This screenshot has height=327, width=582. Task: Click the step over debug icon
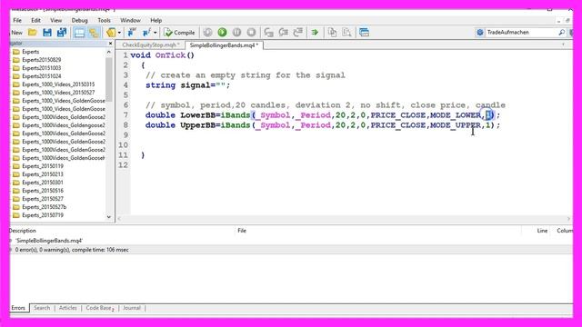coord(284,33)
